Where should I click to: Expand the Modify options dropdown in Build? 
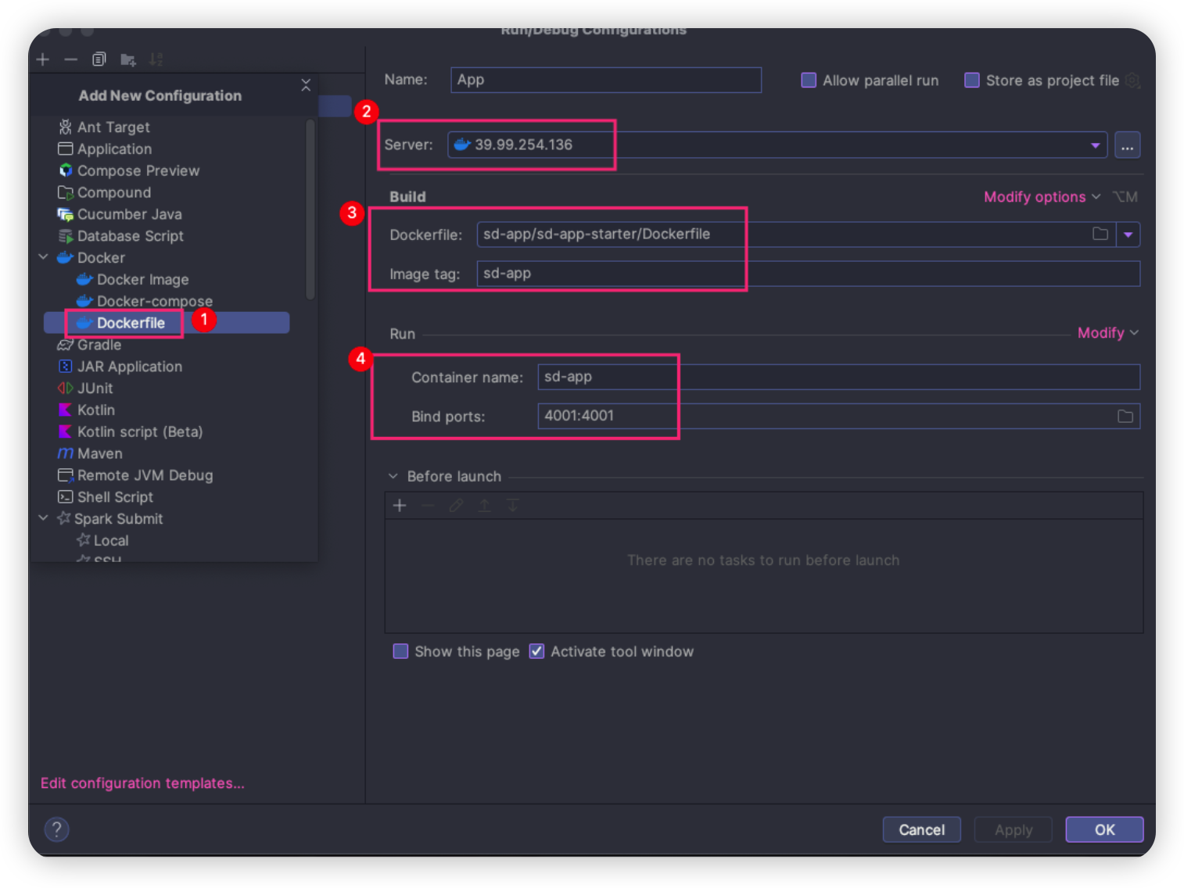1041,197
